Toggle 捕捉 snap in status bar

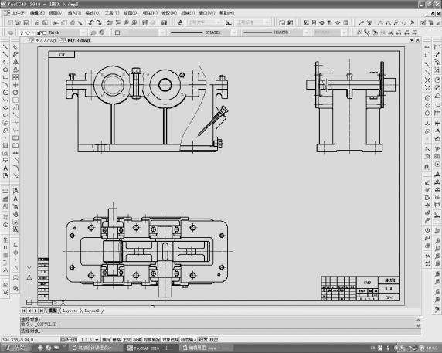pyautogui.click(x=107, y=340)
